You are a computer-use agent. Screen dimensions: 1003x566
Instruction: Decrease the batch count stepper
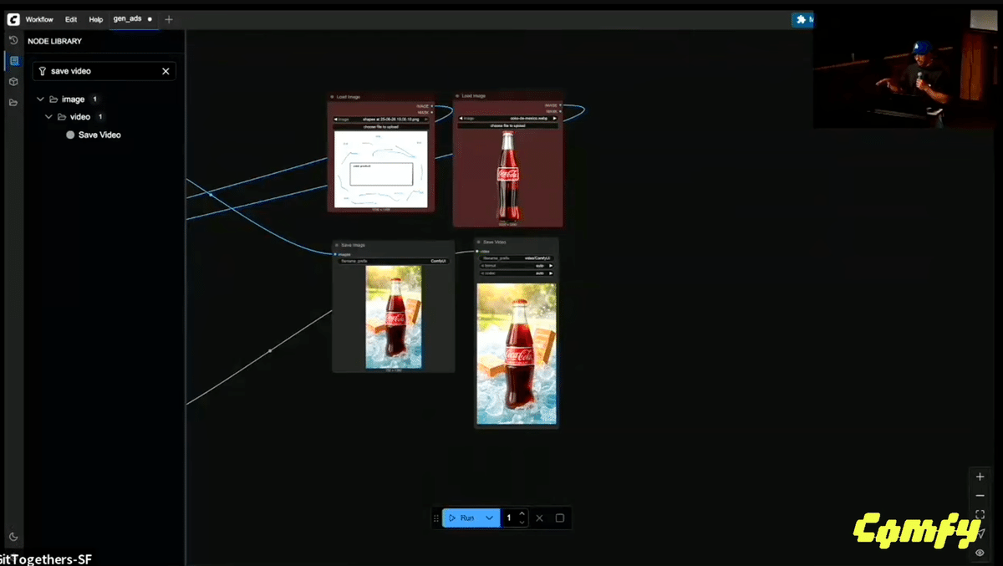pos(522,523)
